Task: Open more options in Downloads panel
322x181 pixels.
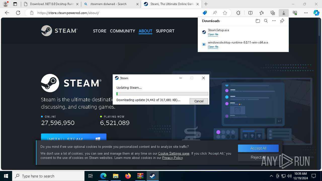Action: pyautogui.click(x=274, y=21)
